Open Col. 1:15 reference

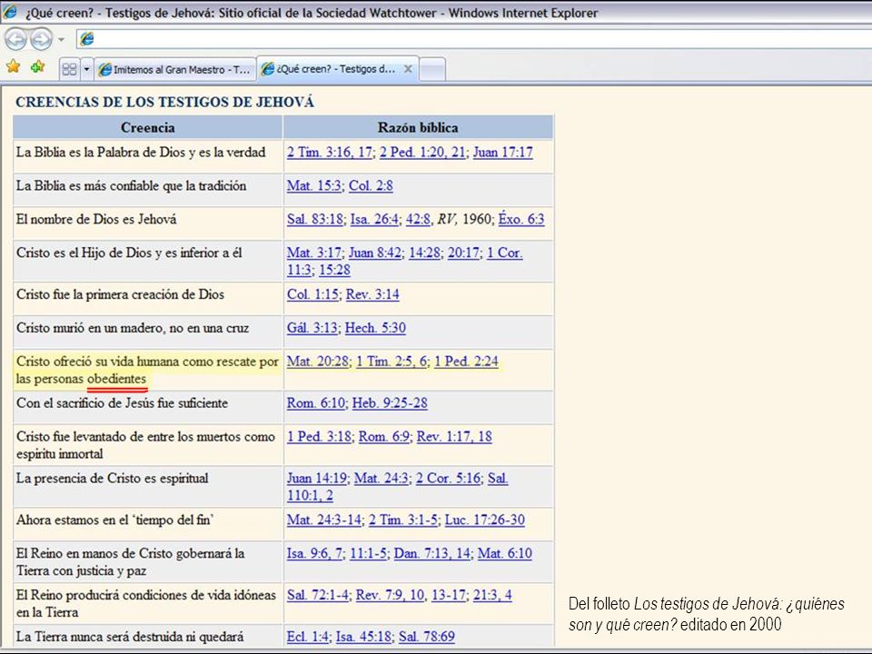click(x=312, y=294)
